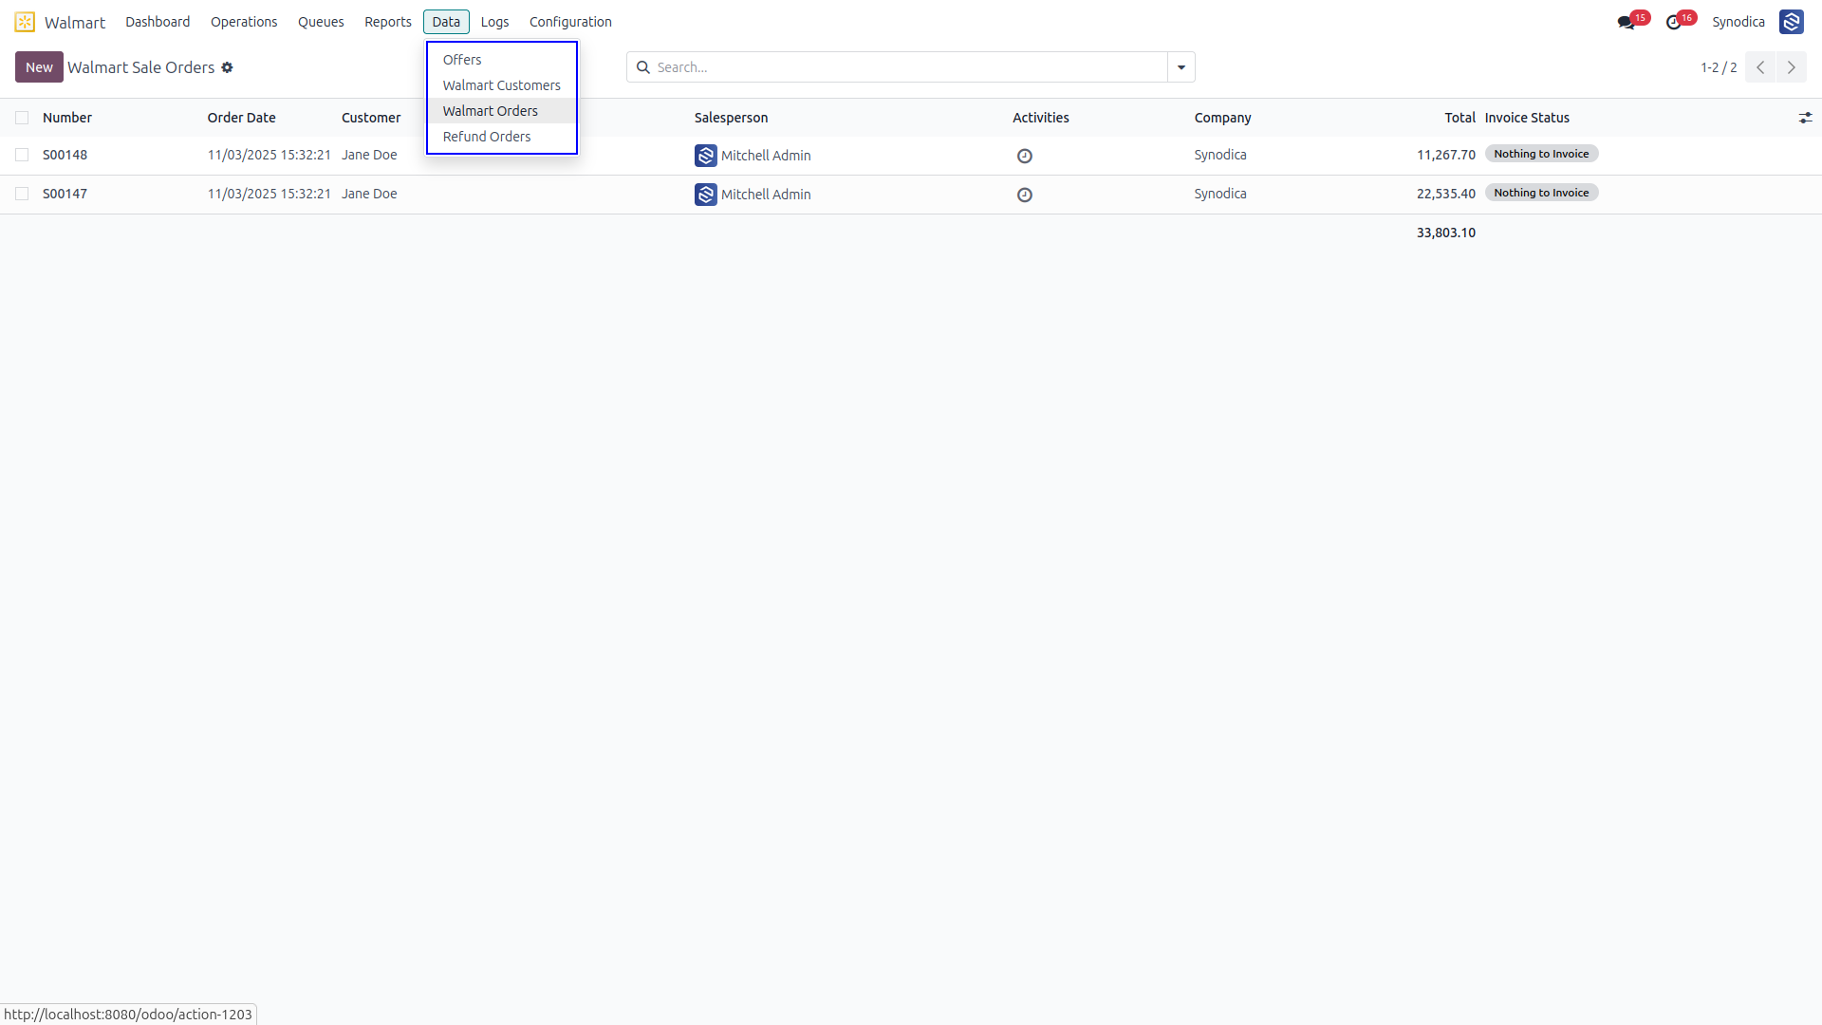
Task: Open order number S00148
Action: [x=65, y=155]
